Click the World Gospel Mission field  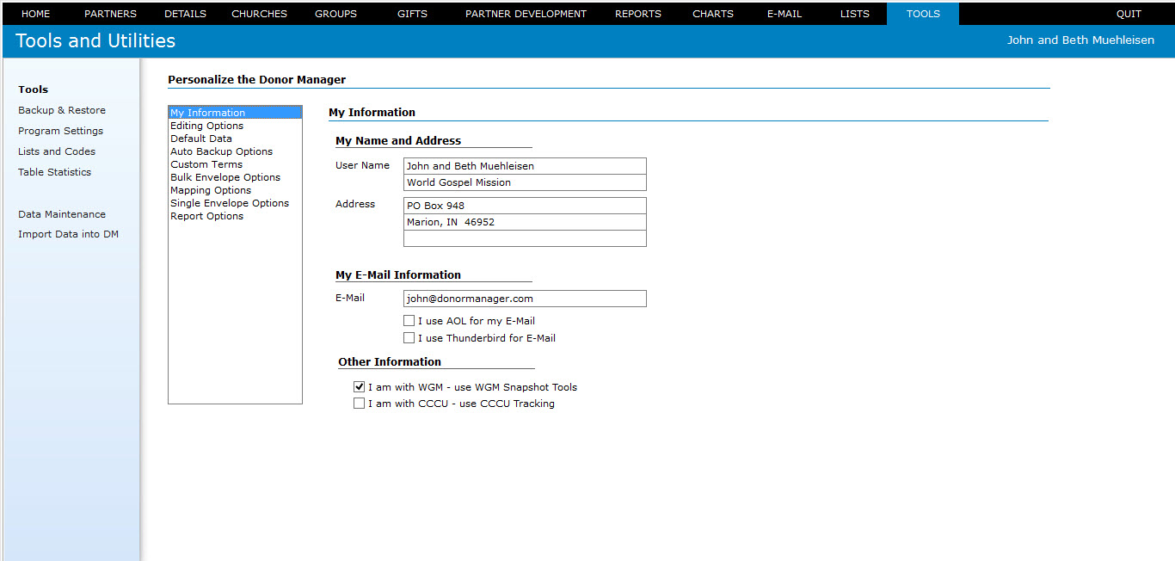pos(525,182)
